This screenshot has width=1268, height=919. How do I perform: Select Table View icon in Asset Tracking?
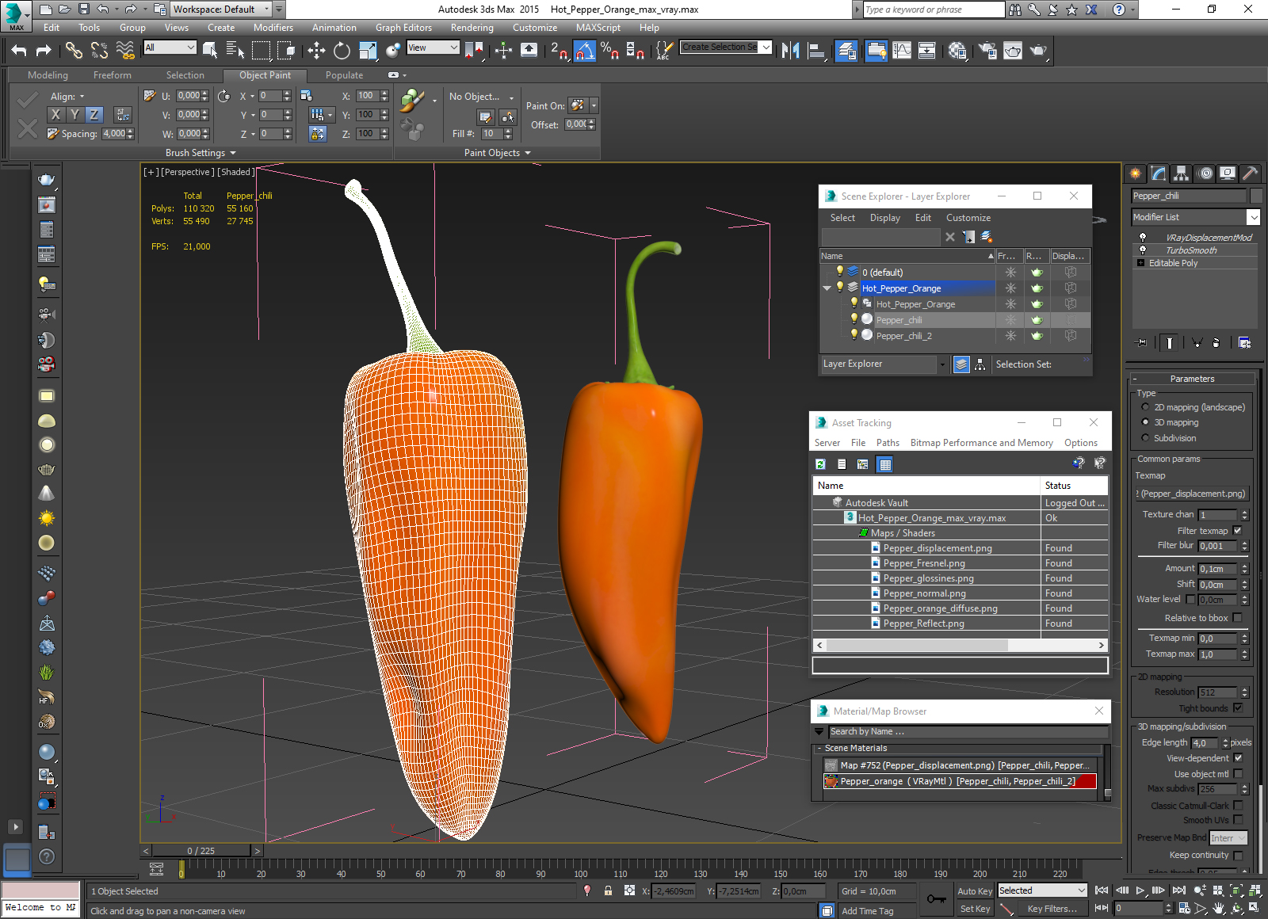click(x=885, y=464)
